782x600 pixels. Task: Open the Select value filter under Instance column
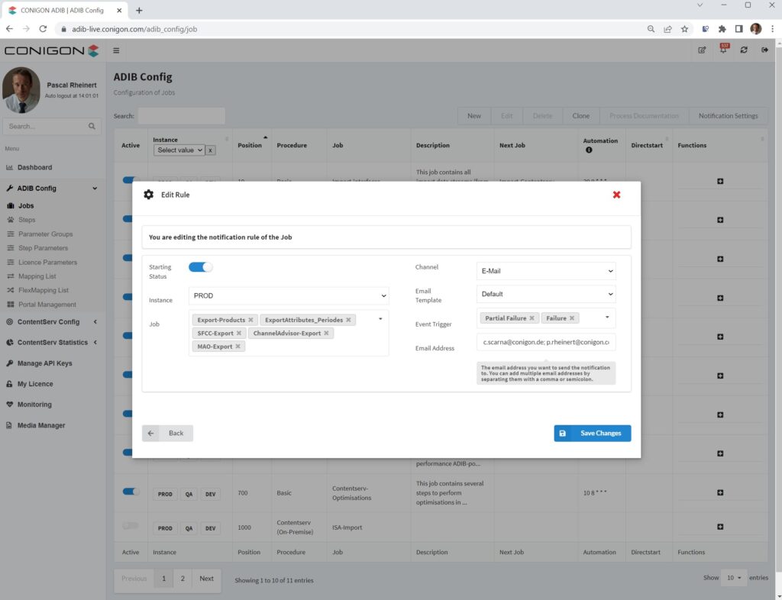(x=181, y=150)
